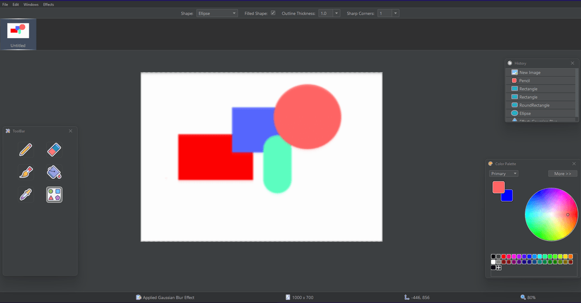Choose the yellow swatch in palette grid
581x303 pixels.
pyautogui.click(x=565, y=256)
